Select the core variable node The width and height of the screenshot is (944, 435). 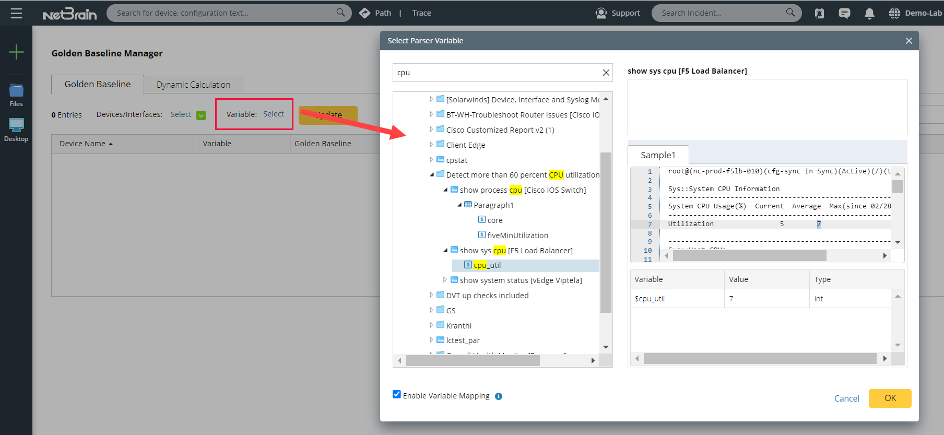(x=490, y=220)
